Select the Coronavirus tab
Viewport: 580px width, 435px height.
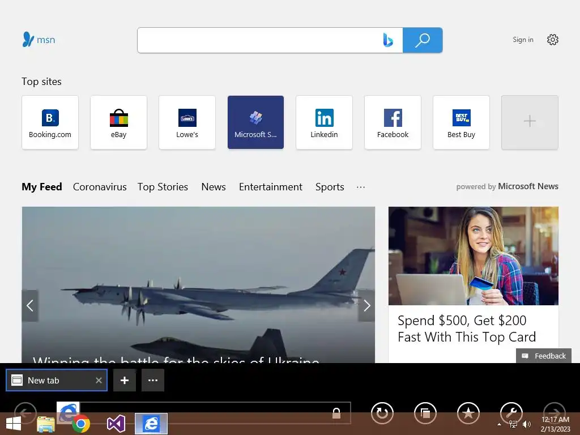pyautogui.click(x=100, y=187)
